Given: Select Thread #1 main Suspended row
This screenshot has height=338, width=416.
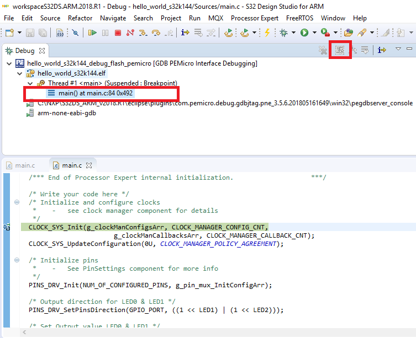Looking at the screenshot, I should 107,83.
